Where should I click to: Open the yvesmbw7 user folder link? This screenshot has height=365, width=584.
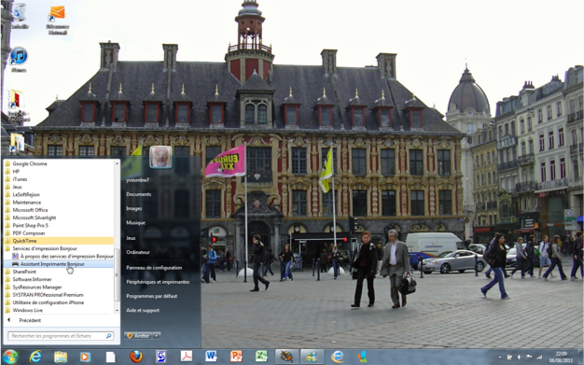(137, 180)
